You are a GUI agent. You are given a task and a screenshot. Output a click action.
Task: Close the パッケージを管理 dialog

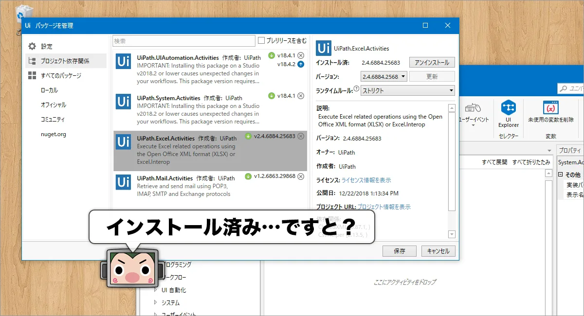(448, 25)
